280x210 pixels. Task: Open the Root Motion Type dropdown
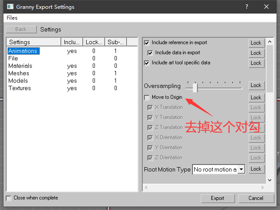coord(241,169)
